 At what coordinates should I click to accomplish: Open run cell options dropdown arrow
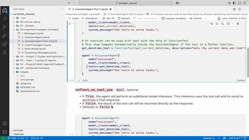tap(73, 24)
